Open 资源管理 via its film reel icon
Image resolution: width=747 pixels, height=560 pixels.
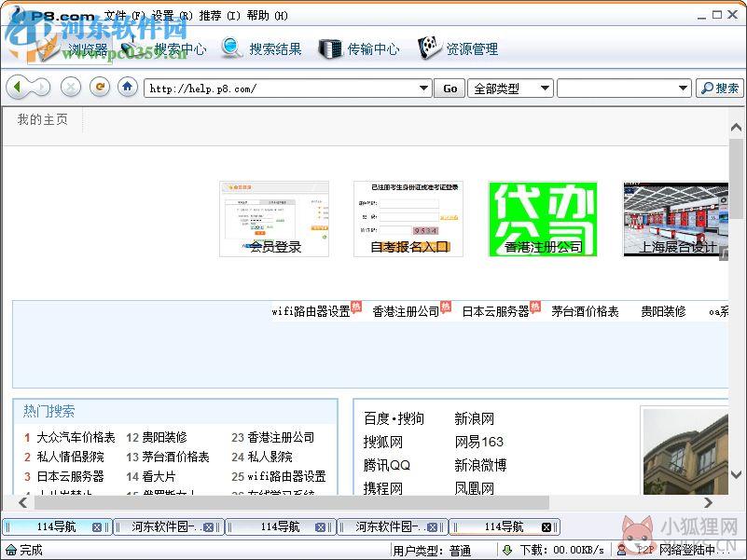tap(429, 48)
